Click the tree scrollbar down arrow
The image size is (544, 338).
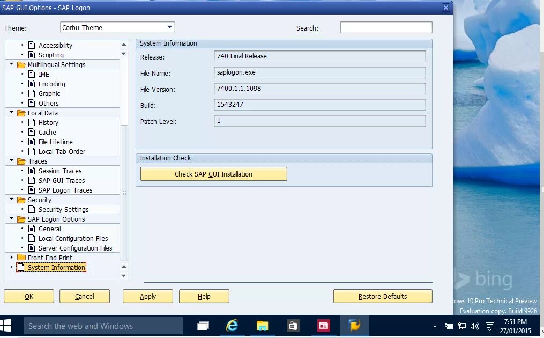(124, 275)
